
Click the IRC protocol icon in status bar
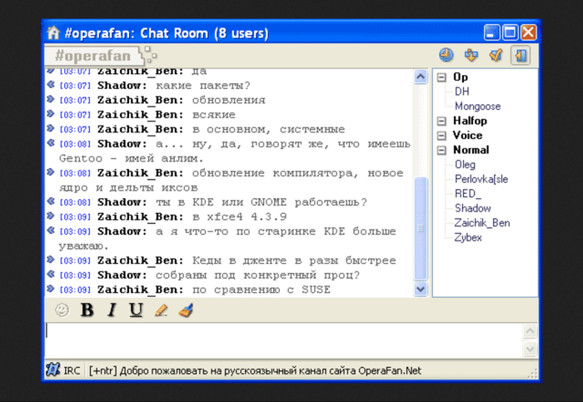click(x=52, y=370)
